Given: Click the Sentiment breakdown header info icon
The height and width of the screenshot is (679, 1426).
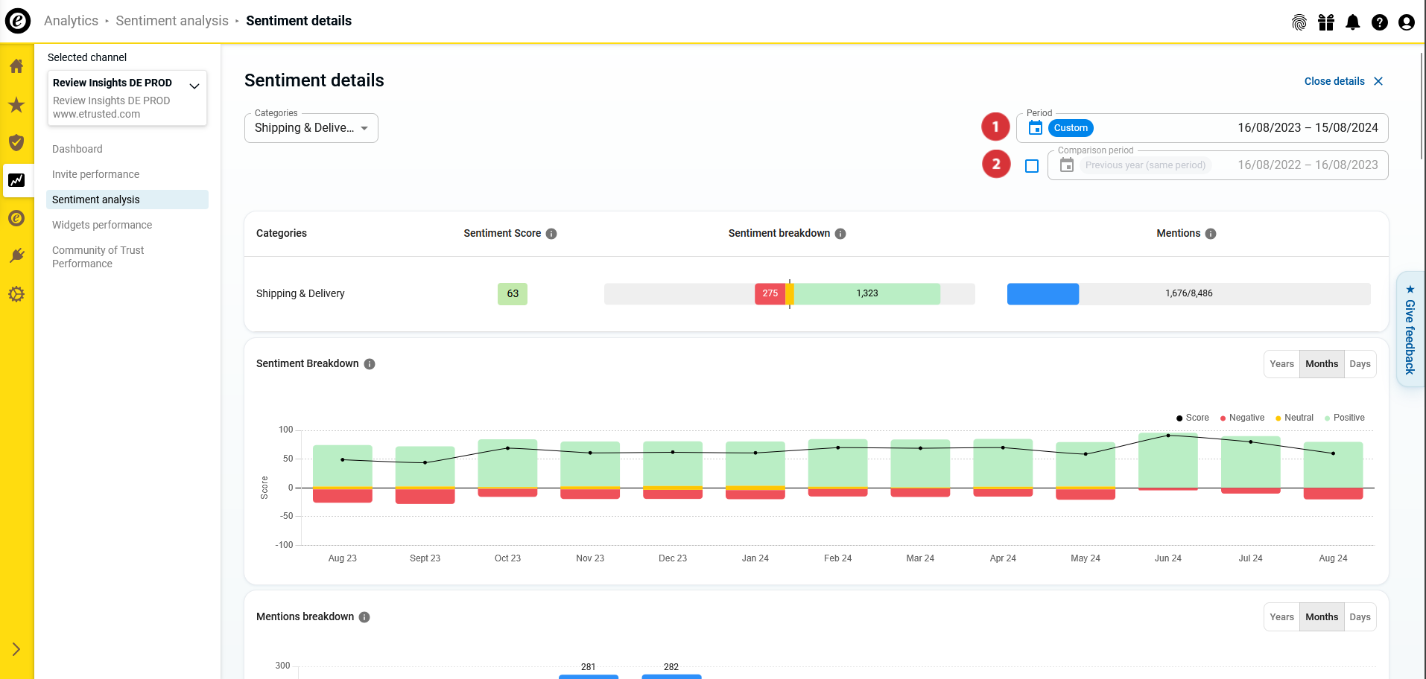Looking at the screenshot, I should click(840, 234).
